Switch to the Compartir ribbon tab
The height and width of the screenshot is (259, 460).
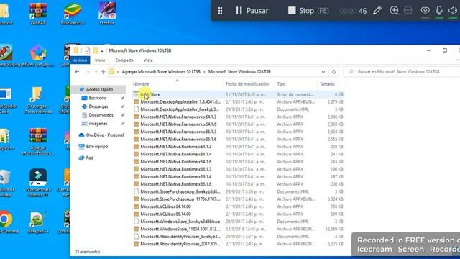124,60
